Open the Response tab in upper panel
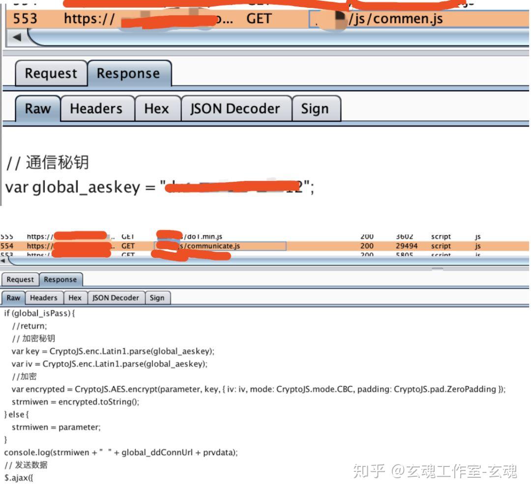 pos(129,73)
